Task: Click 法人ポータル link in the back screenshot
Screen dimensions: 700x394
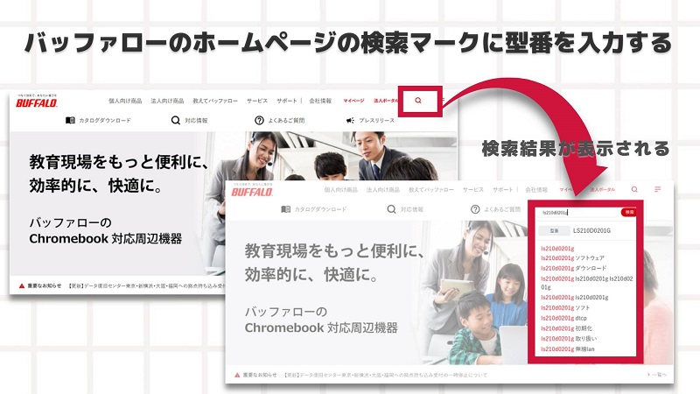Action: pyautogui.click(x=385, y=101)
